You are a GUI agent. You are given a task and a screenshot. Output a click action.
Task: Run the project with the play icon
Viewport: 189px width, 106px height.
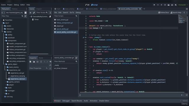tap(154, 5)
